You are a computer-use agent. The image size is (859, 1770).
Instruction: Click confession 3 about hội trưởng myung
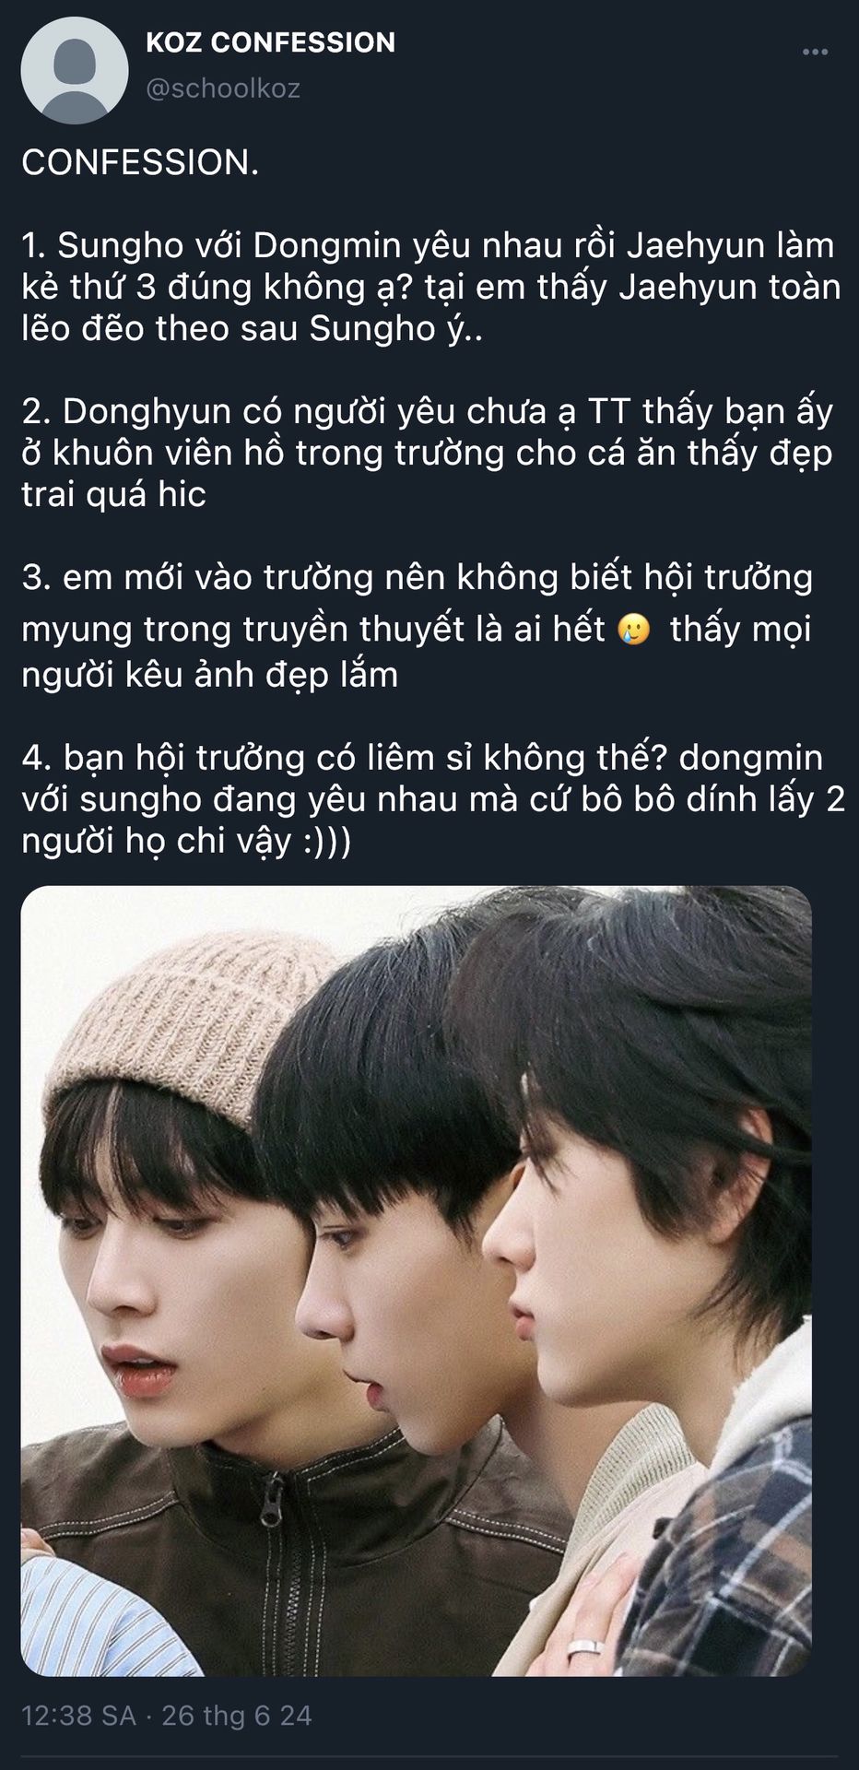(418, 626)
